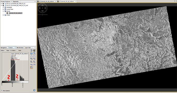Stretch histogram to 100% range

coord(34,56)
